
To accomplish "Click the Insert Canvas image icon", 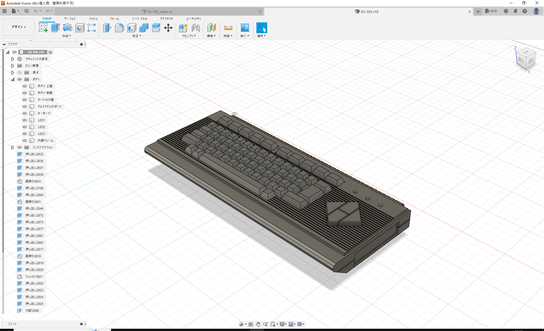I will [x=245, y=28].
